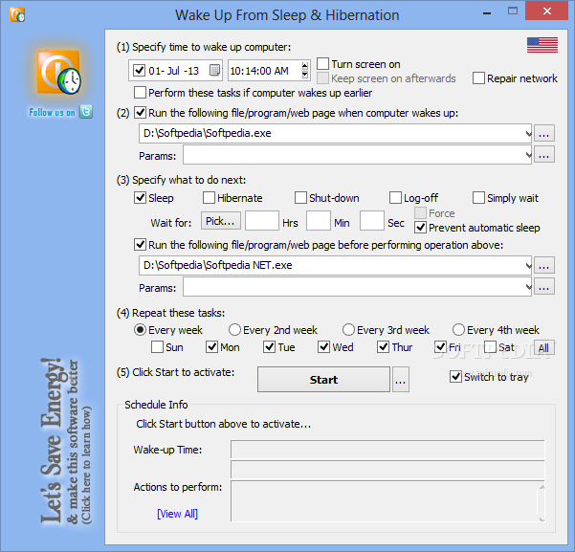Toggle Run file before performing operation checkbox
The height and width of the screenshot is (552, 575).
(140, 245)
